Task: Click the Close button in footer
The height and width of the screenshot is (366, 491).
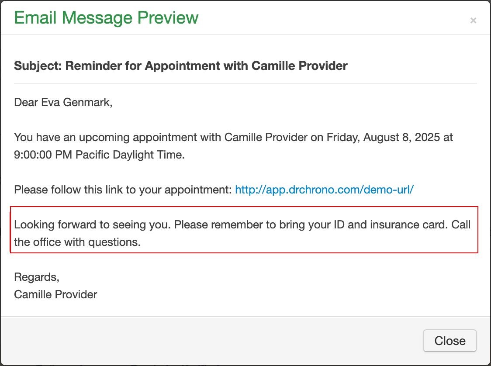Action: tap(450, 341)
